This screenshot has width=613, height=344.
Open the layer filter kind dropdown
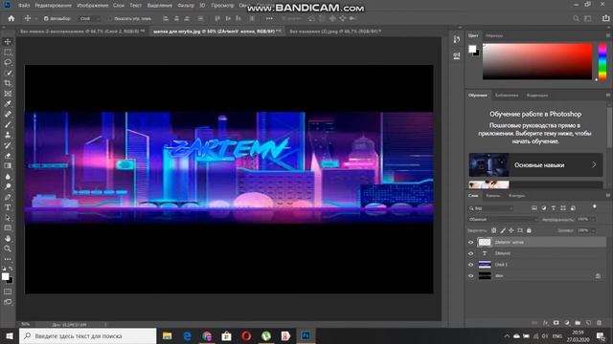[x=491, y=208]
